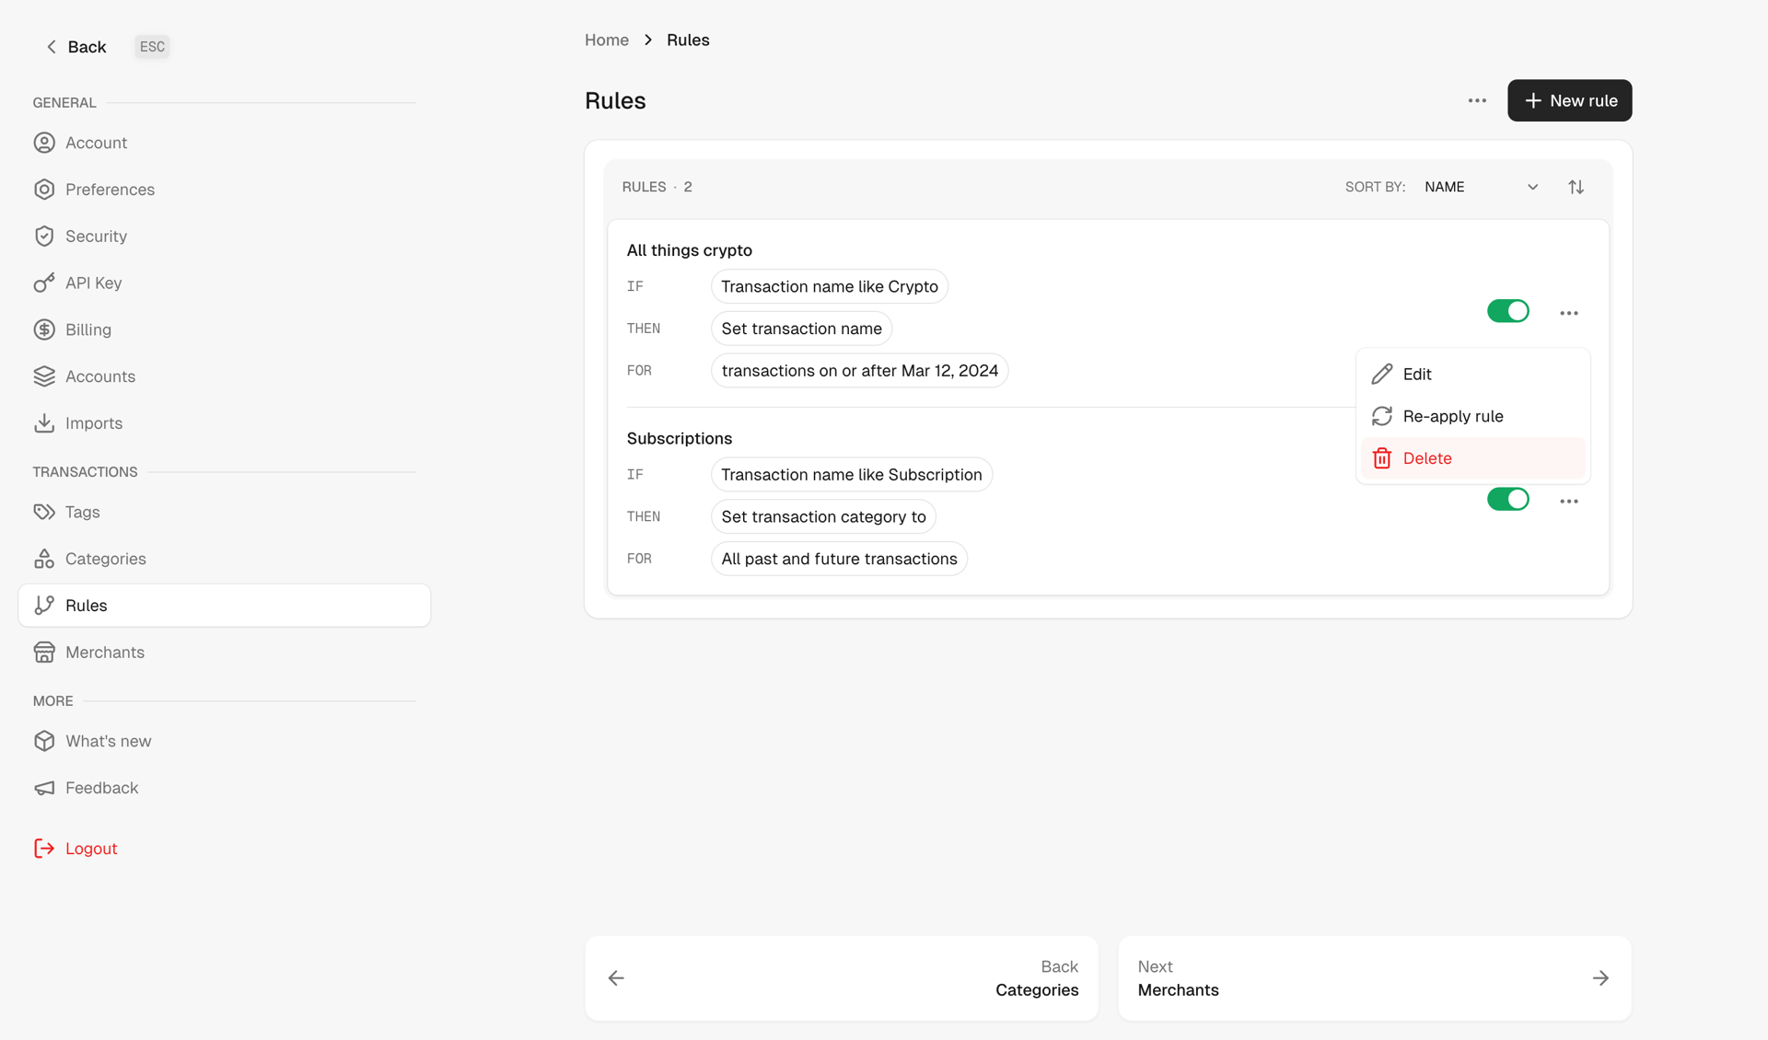Viewport: 1768px width, 1040px height.
Task: Click the transactions on or after Mar 12 chip
Action: tap(859, 370)
